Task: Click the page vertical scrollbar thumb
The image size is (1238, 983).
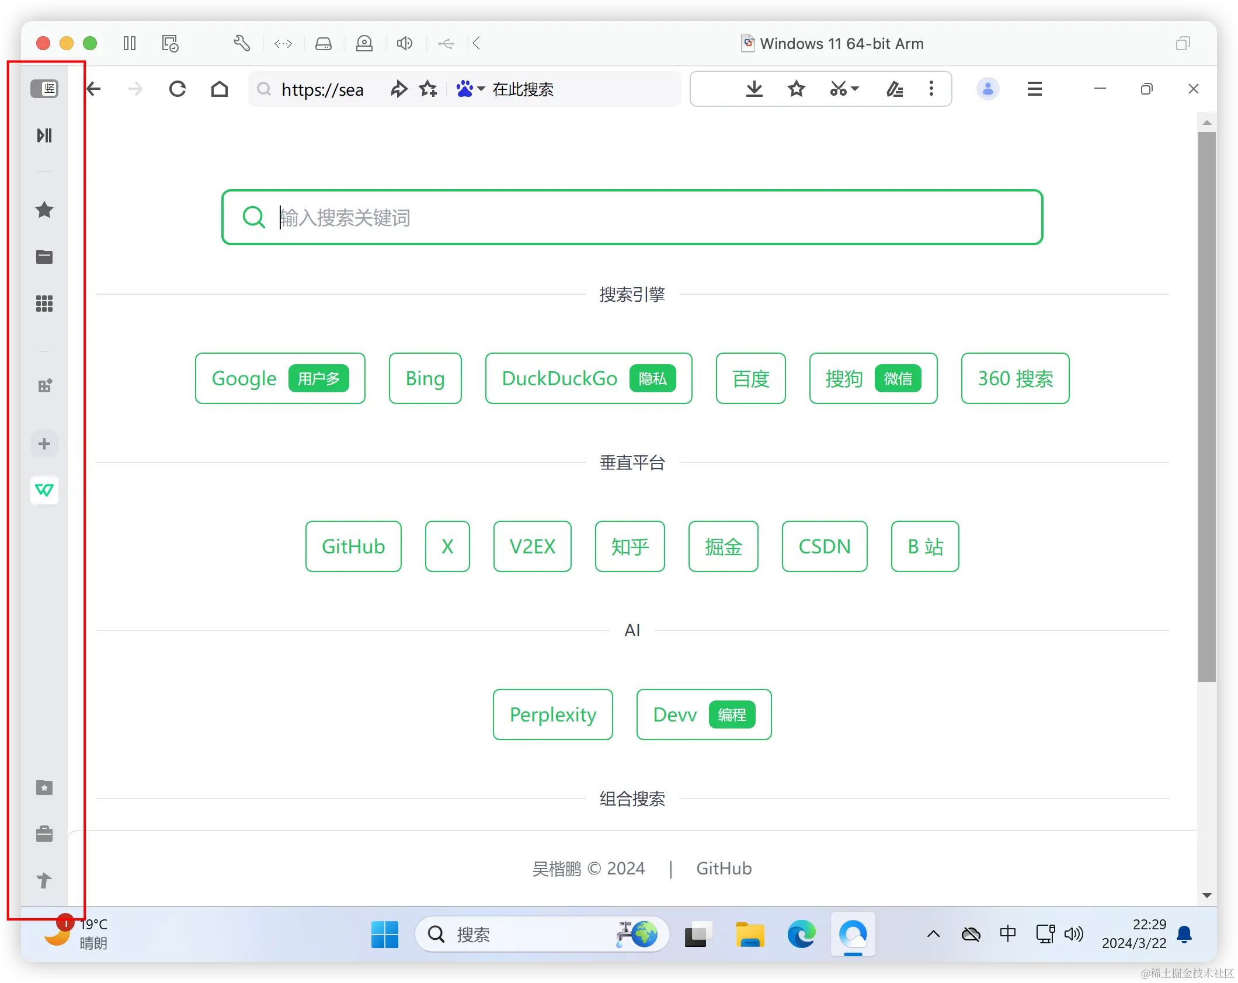Action: (x=1206, y=406)
